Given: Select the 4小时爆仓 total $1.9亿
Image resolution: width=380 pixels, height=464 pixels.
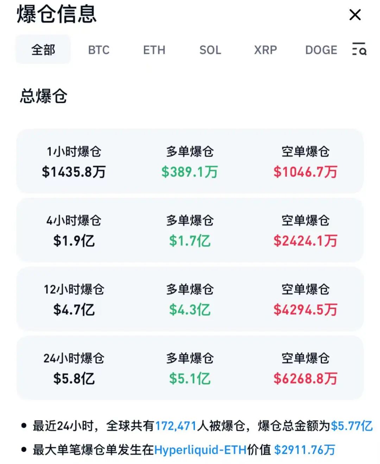Looking at the screenshot, I should coord(74,241).
